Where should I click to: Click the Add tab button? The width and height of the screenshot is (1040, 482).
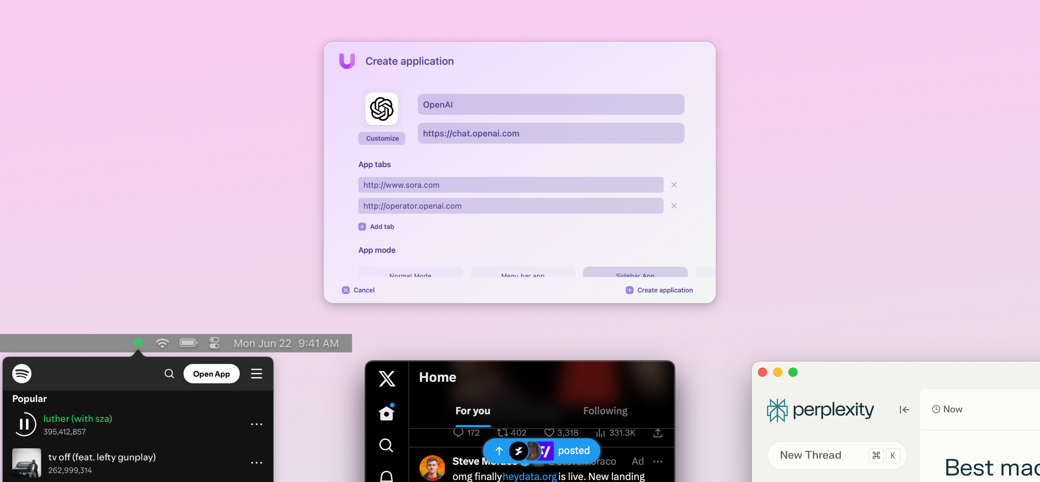(x=376, y=227)
